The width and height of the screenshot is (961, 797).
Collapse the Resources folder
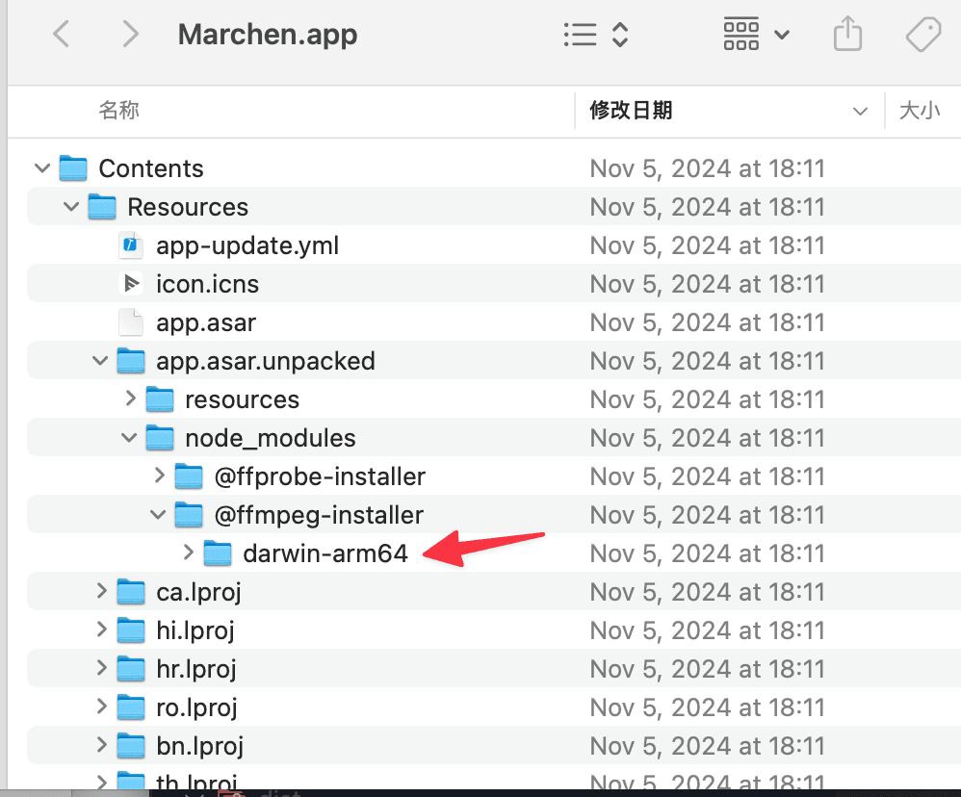71,207
